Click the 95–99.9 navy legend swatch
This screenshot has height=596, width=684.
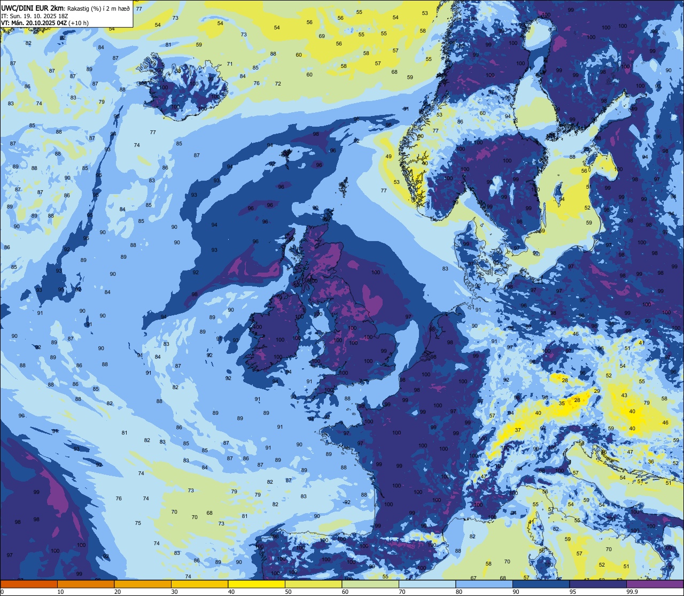pyautogui.click(x=598, y=584)
